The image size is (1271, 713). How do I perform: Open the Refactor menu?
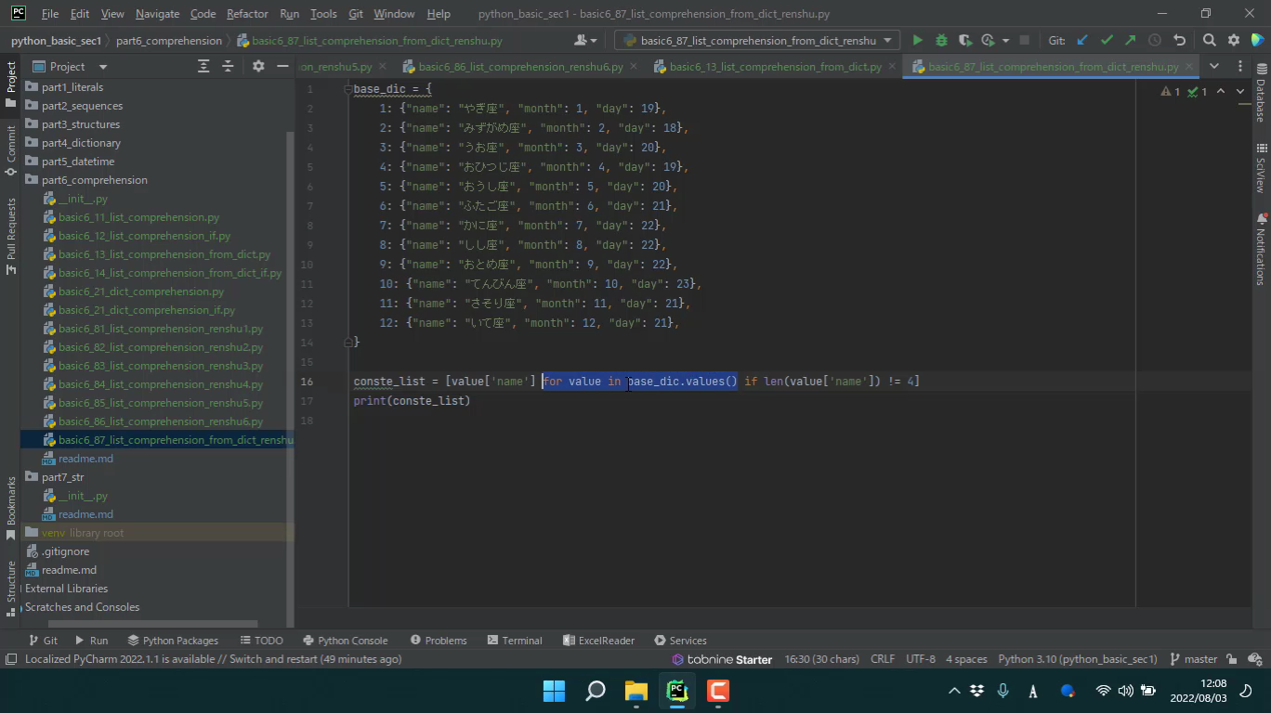coord(247,14)
